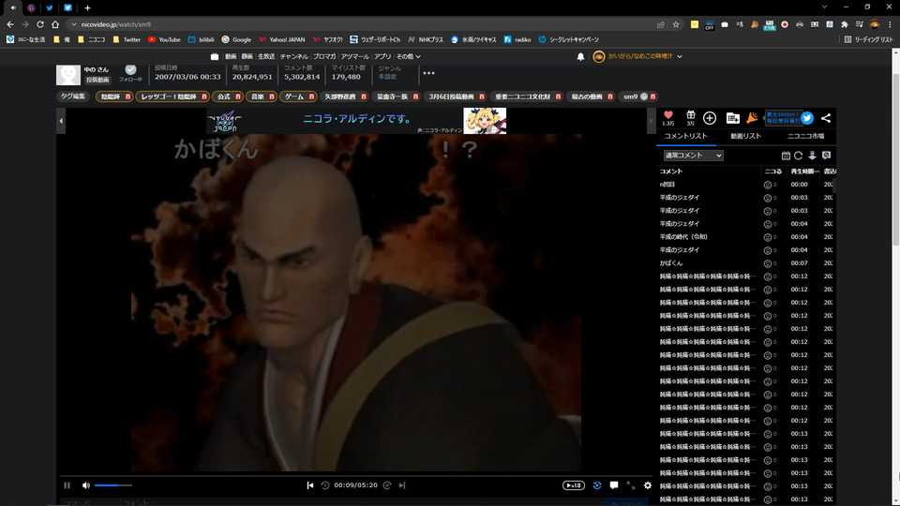The width and height of the screenshot is (900, 506).
Task: Sort by the コメント column header
Action: coord(671,171)
